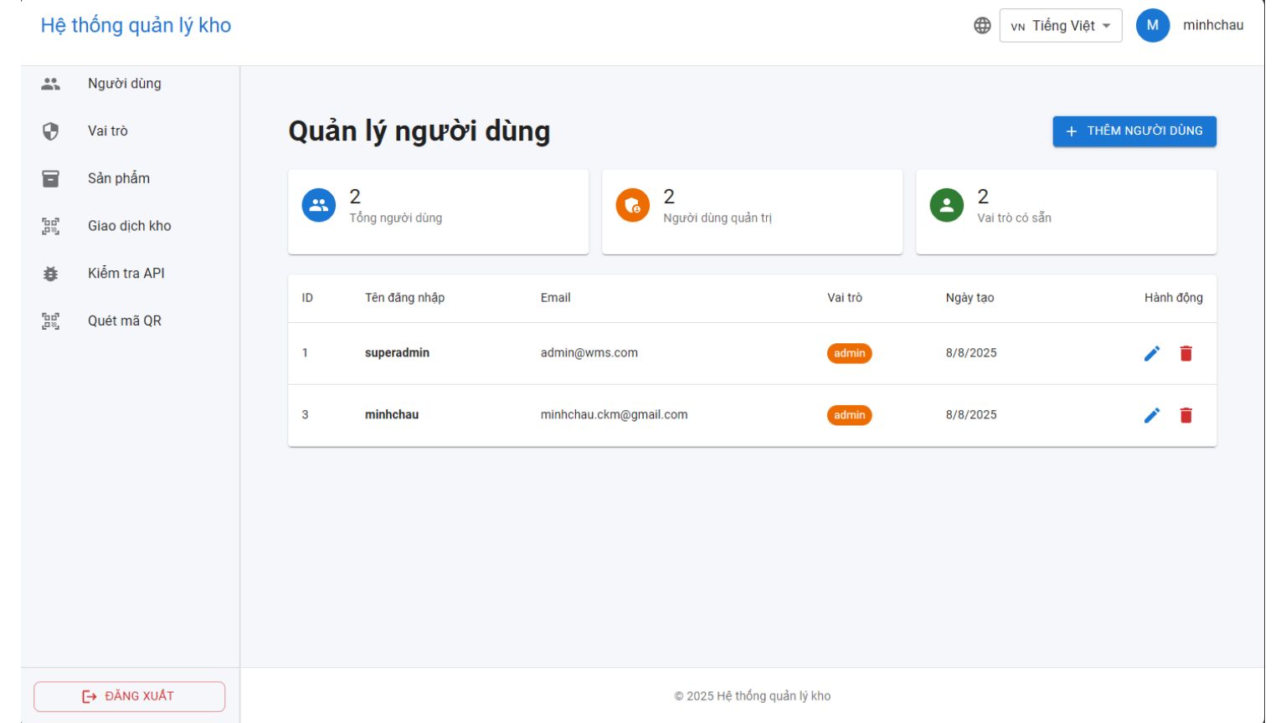Select the Kiểm tra API bug icon
1286x723 pixels.
pos(50,273)
